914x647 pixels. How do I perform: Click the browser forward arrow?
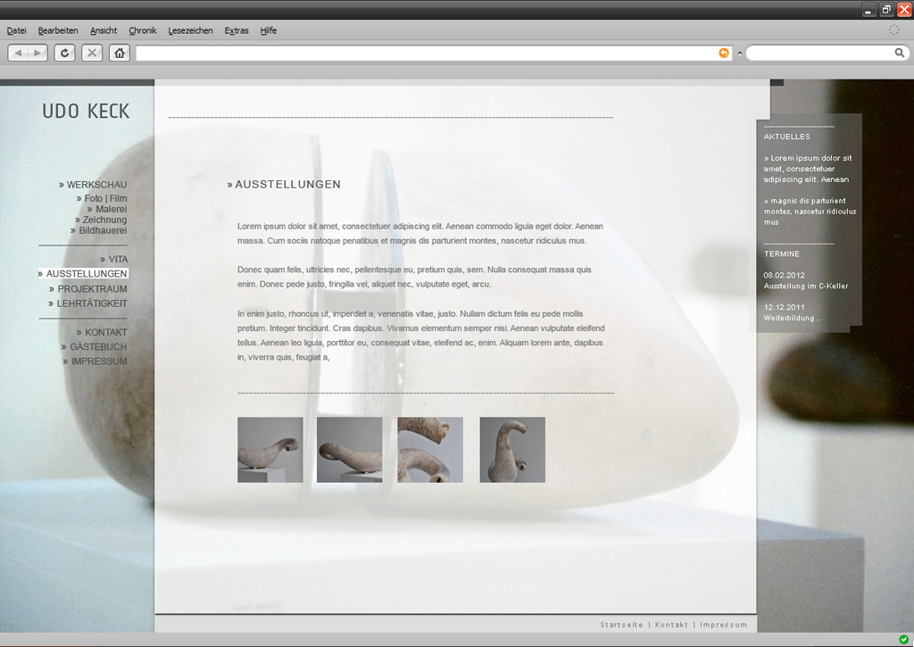[x=37, y=54]
